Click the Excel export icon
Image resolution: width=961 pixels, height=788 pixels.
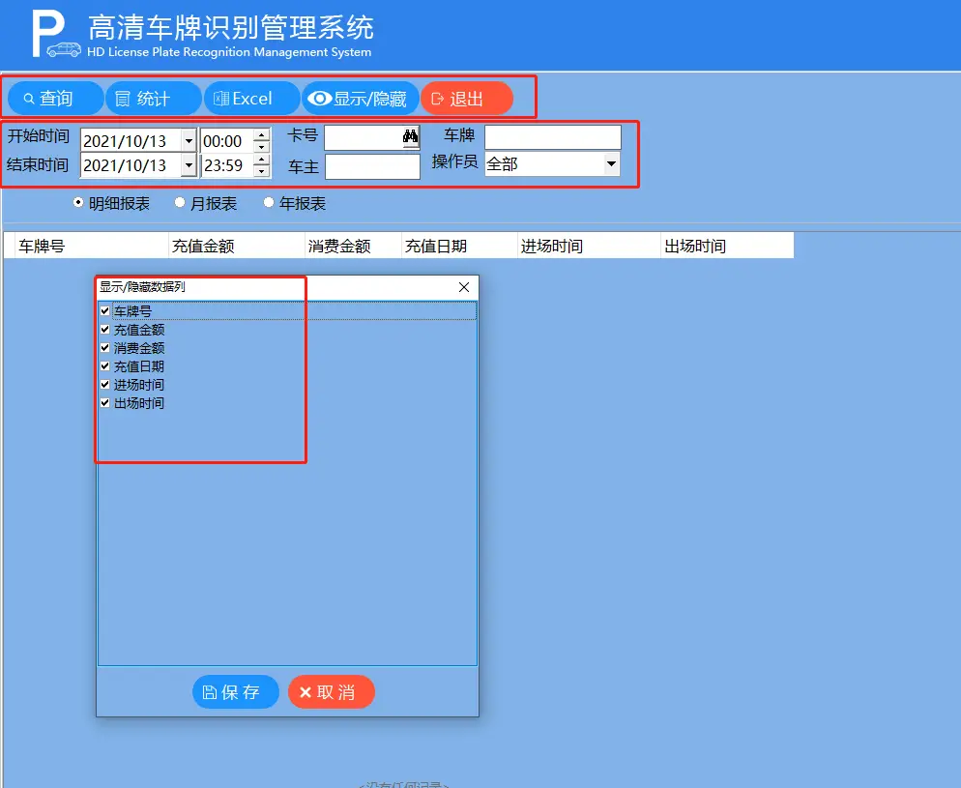point(219,98)
